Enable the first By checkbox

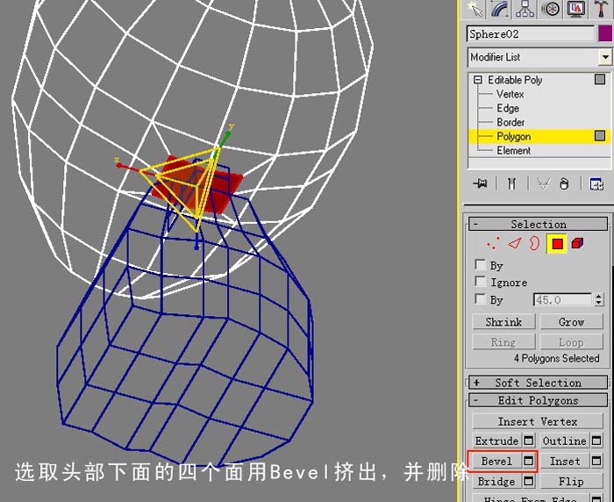pos(480,264)
